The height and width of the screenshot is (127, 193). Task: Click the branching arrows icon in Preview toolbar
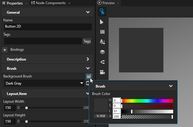(x=102, y=62)
